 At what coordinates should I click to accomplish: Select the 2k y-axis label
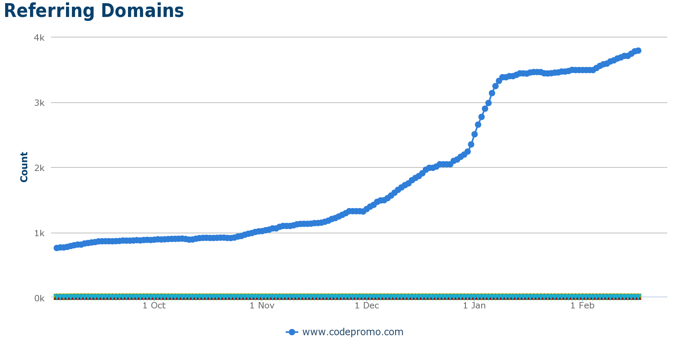point(39,168)
